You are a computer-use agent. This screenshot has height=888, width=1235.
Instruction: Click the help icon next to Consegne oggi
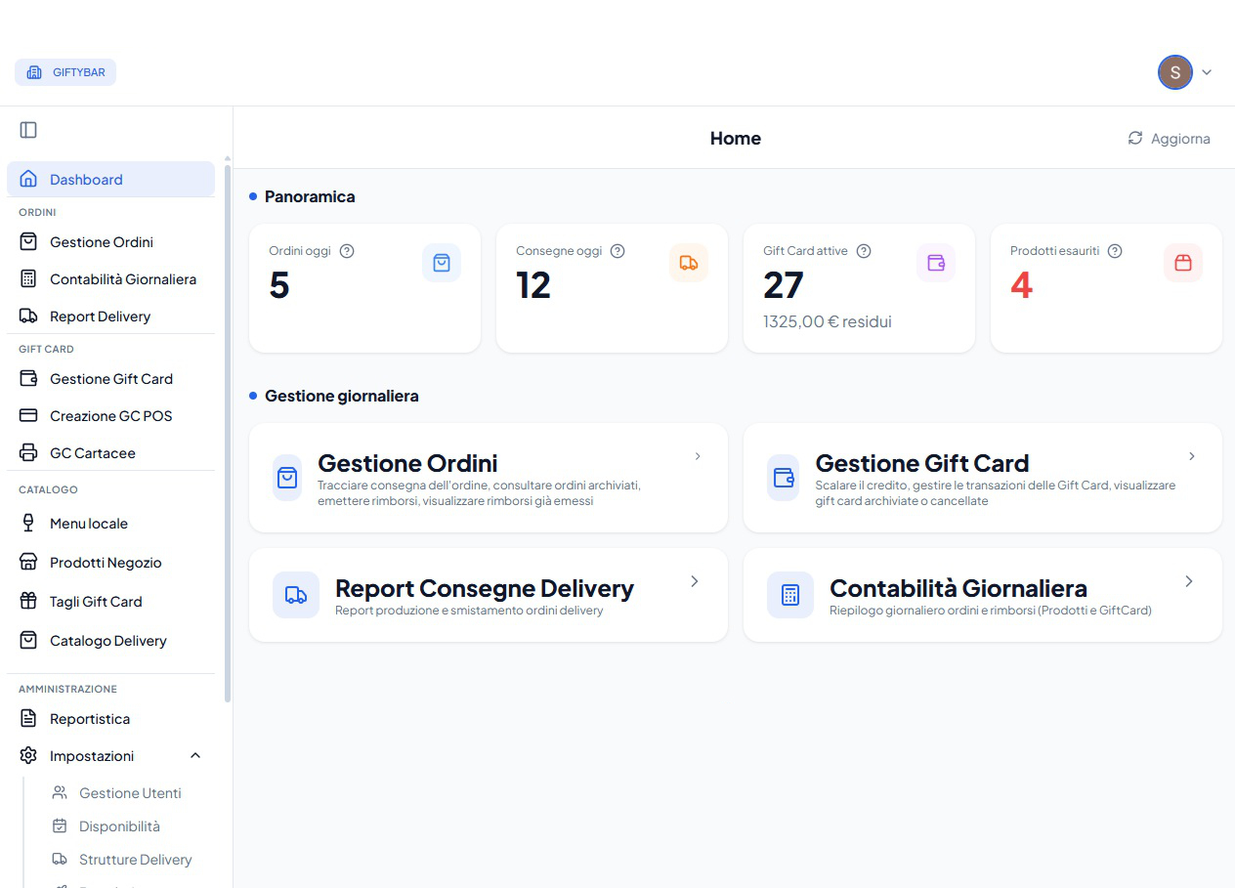(x=617, y=250)
